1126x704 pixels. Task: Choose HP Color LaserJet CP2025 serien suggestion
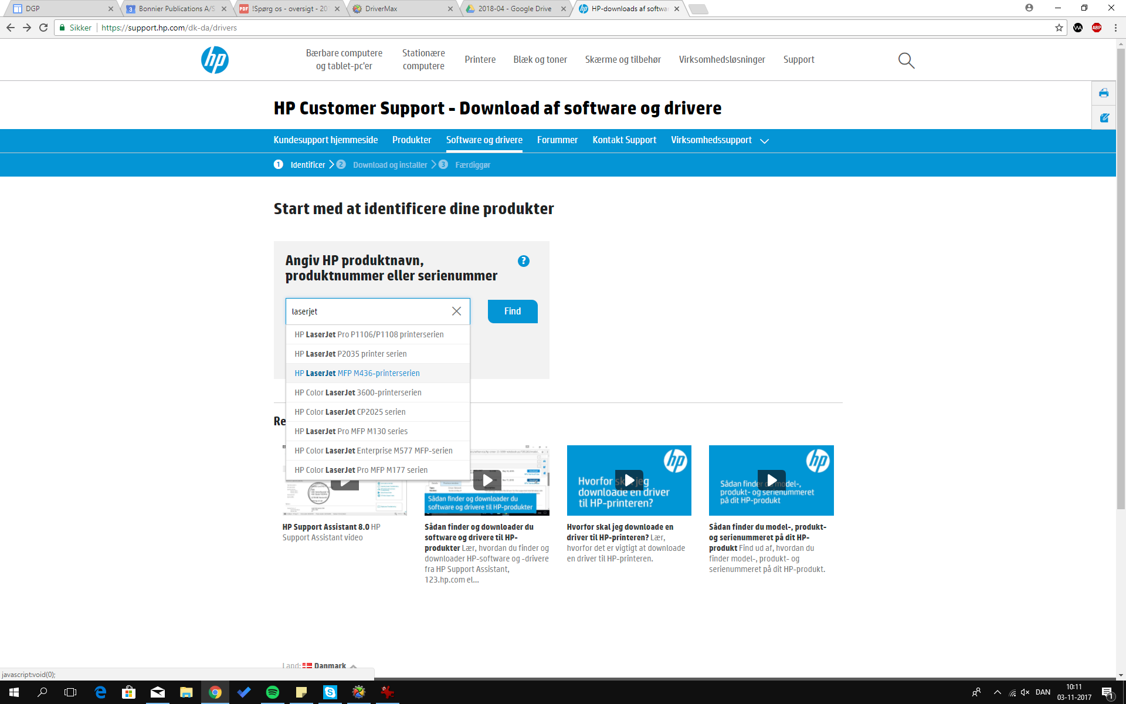pyautogui.click(x=350, y=412)
